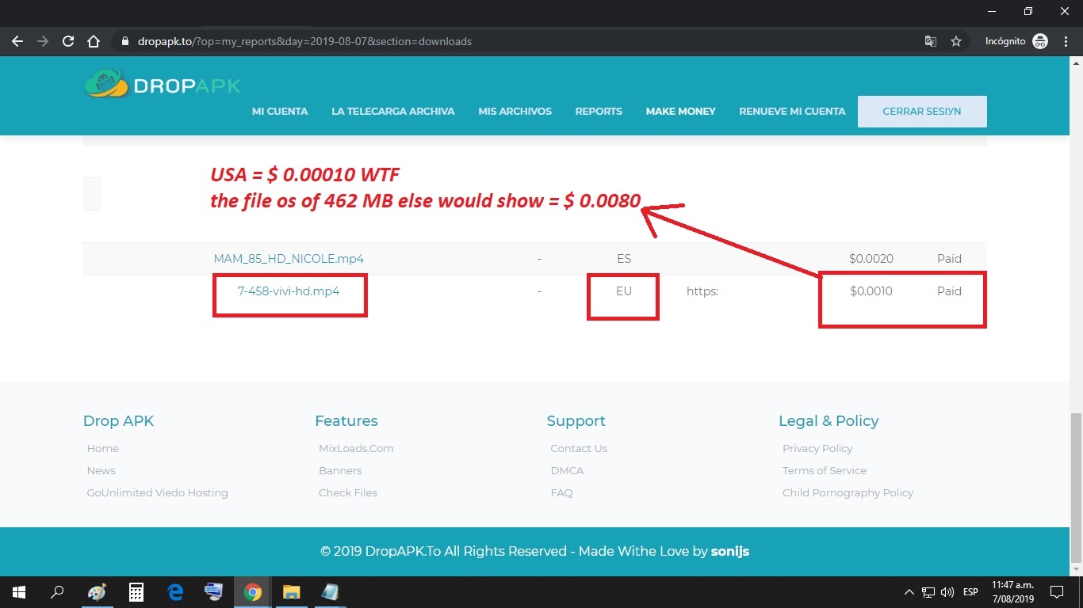Navigate back with the browser back arrow
This screenshot has width=1083, height=608.
click(x=17, y=41)
